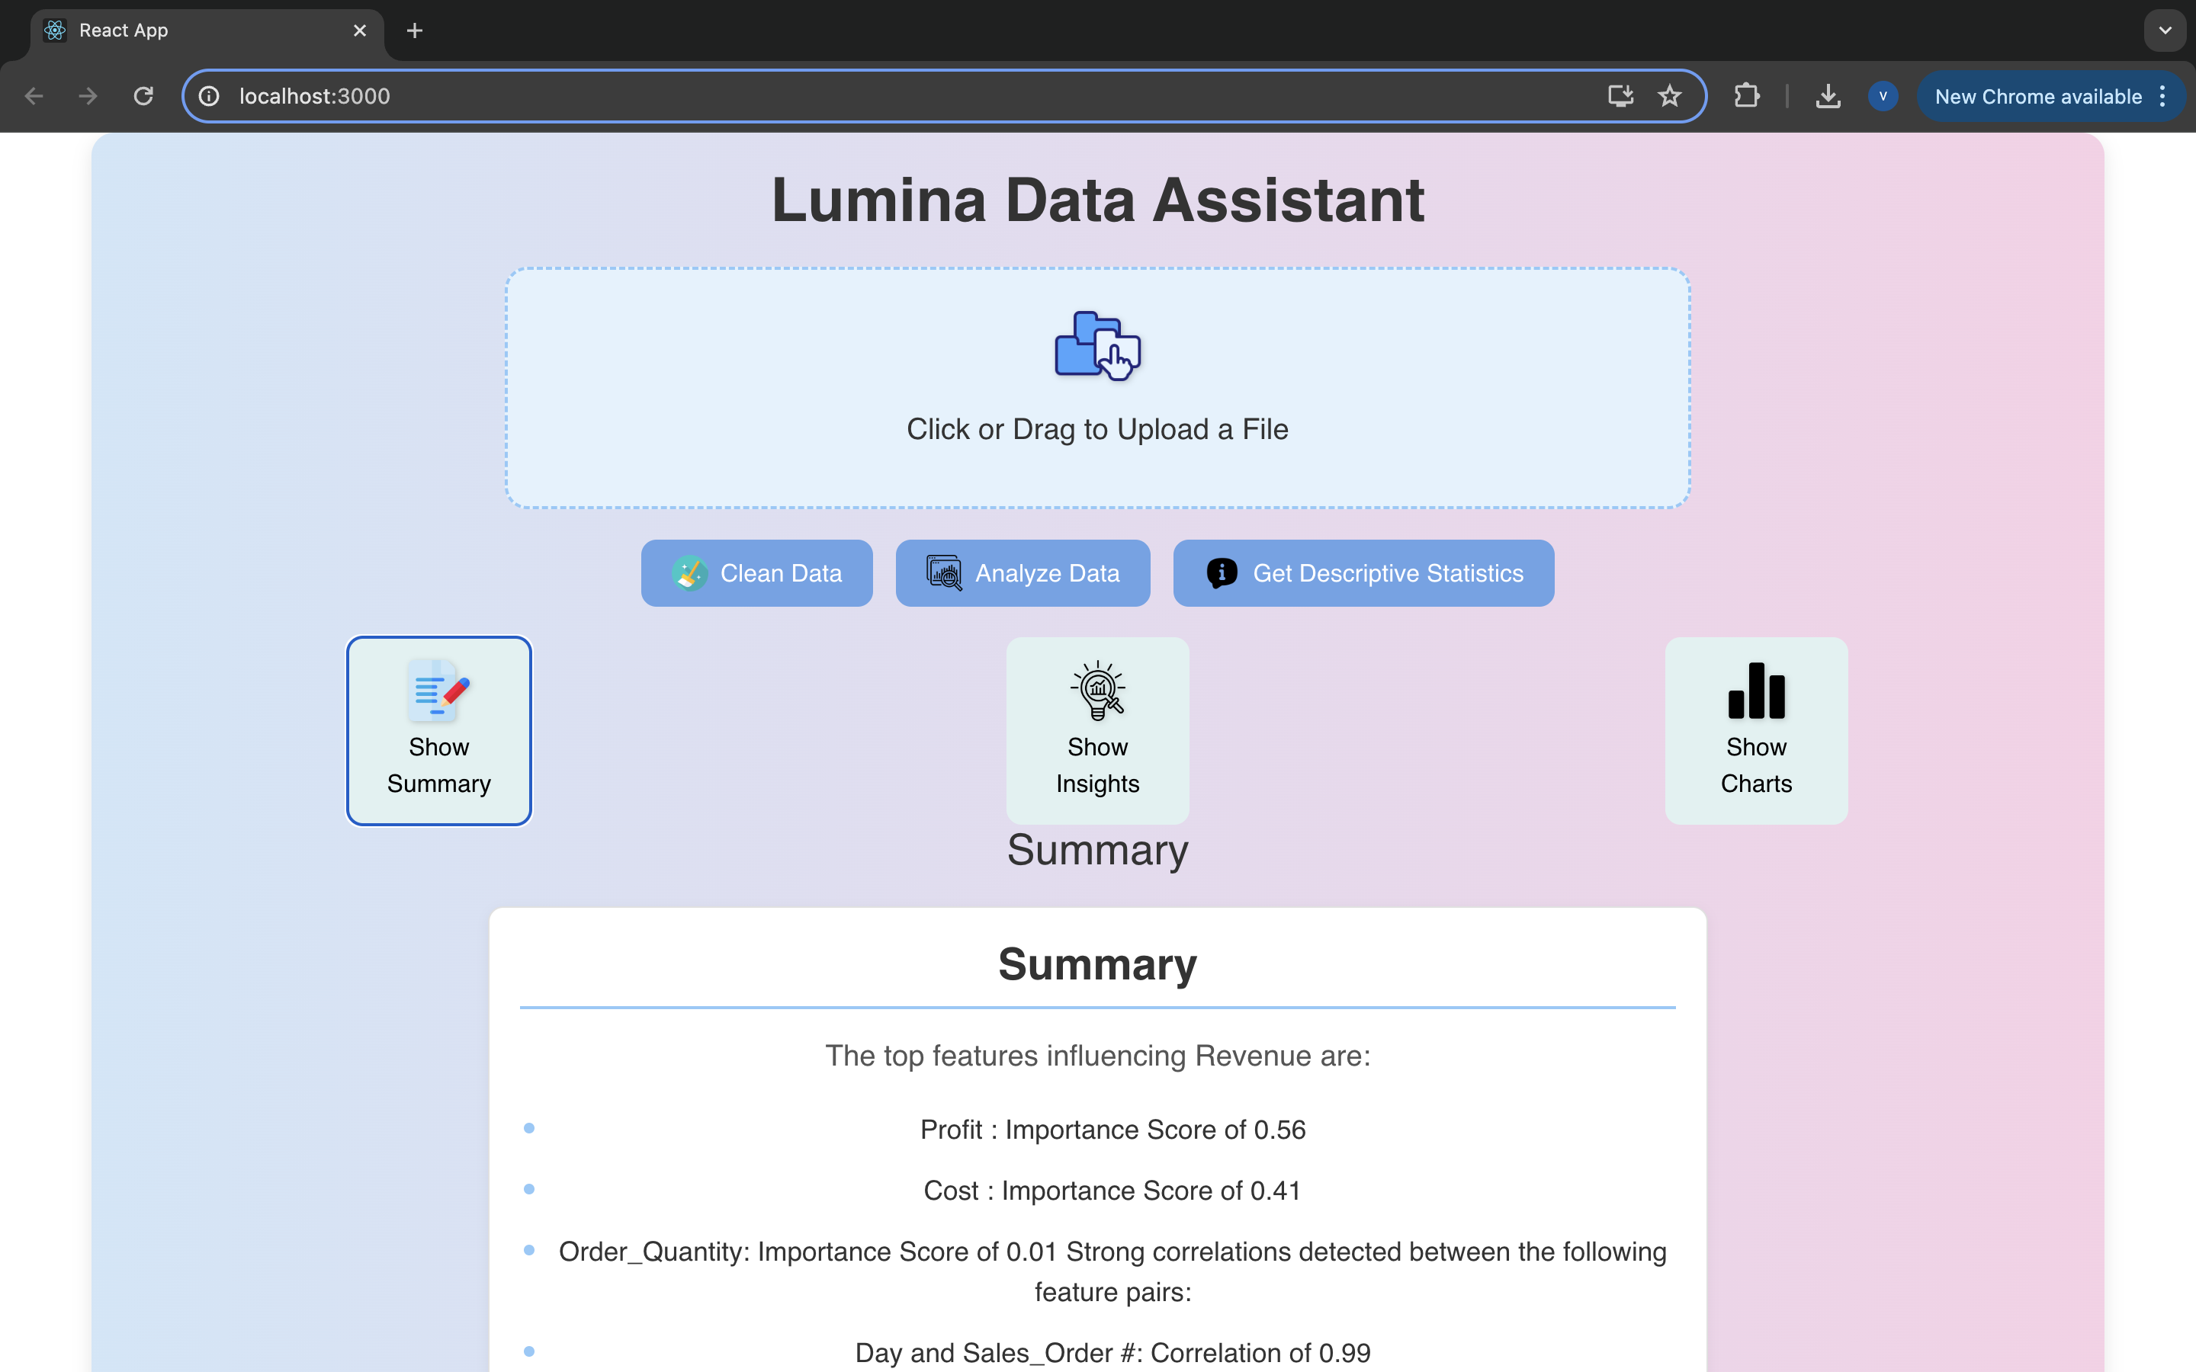Click the lightbulb insights icon
The height and width of the screenshot is (1372, 2196).
click(x=1097, y=691)
